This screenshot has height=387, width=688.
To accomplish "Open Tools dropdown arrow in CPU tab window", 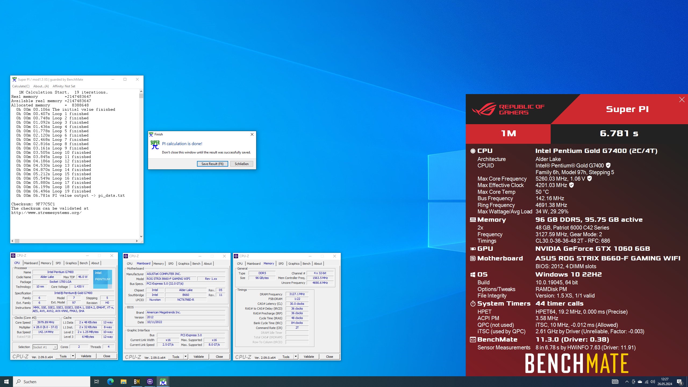I will pos(73,356).
